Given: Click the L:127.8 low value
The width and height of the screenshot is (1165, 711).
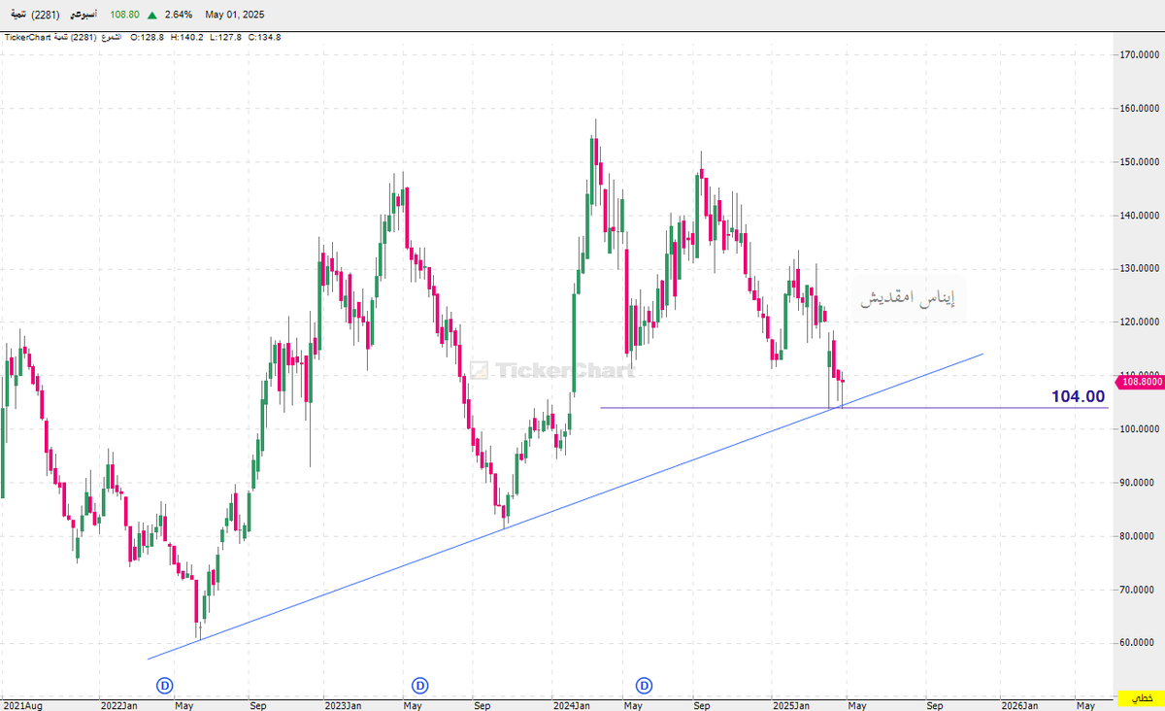Looking at the screenshot, I should (226, 38).
